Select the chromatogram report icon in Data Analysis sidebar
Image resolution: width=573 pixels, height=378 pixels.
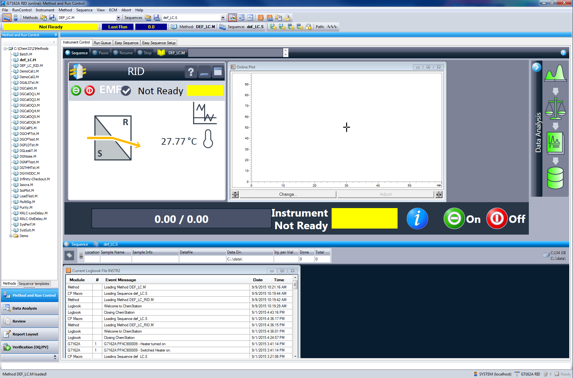point(555,143)
